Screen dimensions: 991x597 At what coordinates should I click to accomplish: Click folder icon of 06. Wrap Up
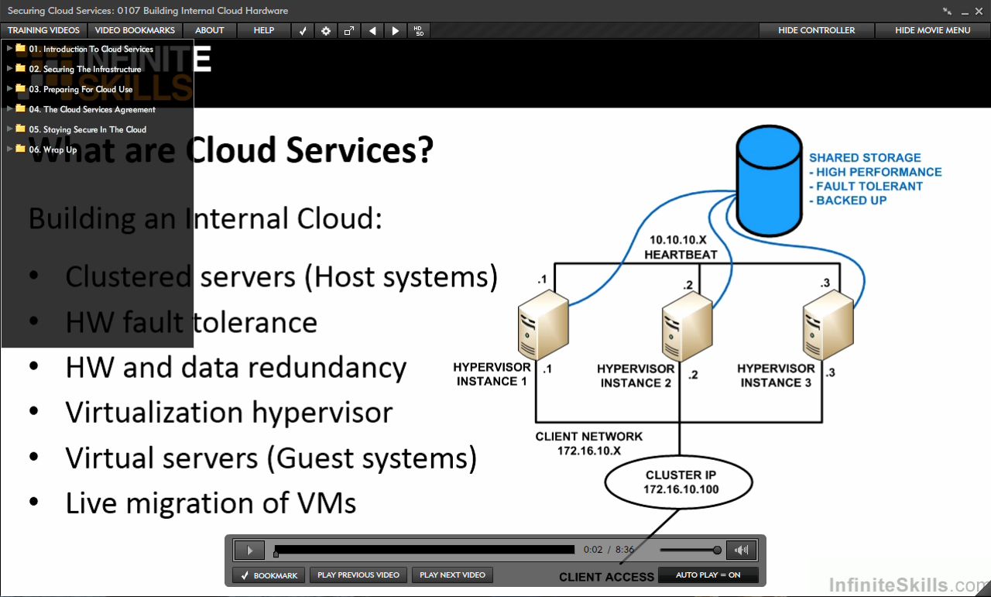21,149
